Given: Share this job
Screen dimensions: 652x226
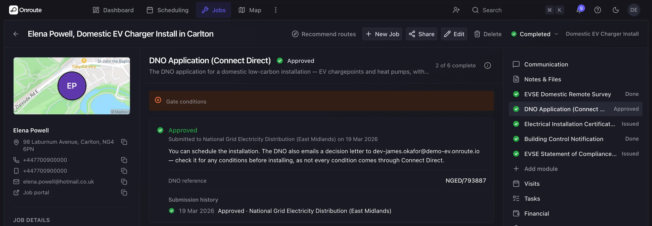Looking at the screenshot, I should [422, 34].
